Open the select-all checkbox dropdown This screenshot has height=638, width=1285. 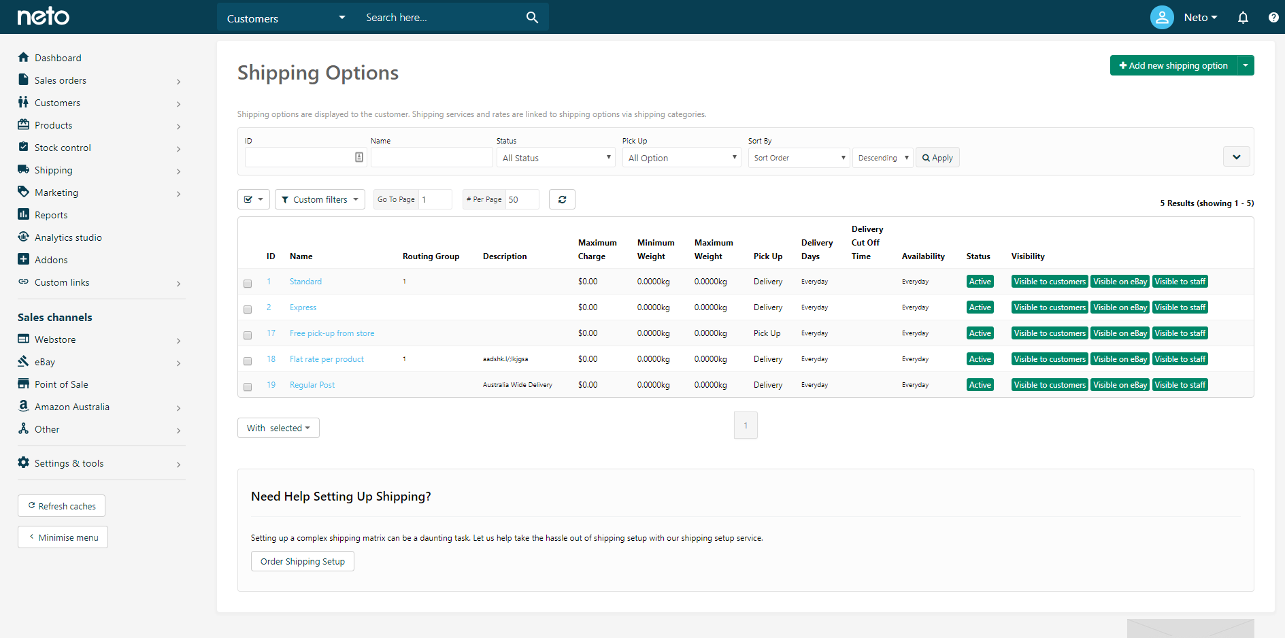pos(254,199)
